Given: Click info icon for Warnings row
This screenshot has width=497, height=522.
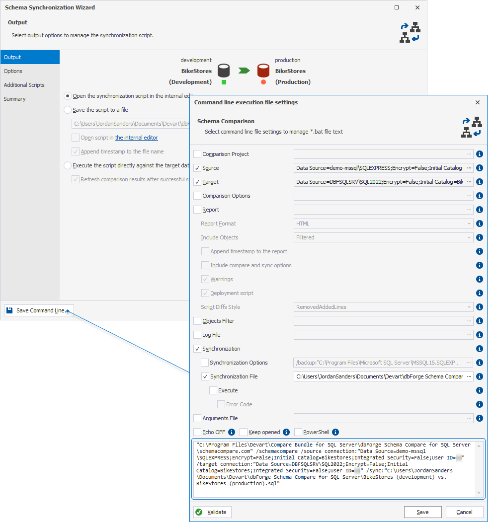Looking at the screenshot, I should click(x=479, y=279).
